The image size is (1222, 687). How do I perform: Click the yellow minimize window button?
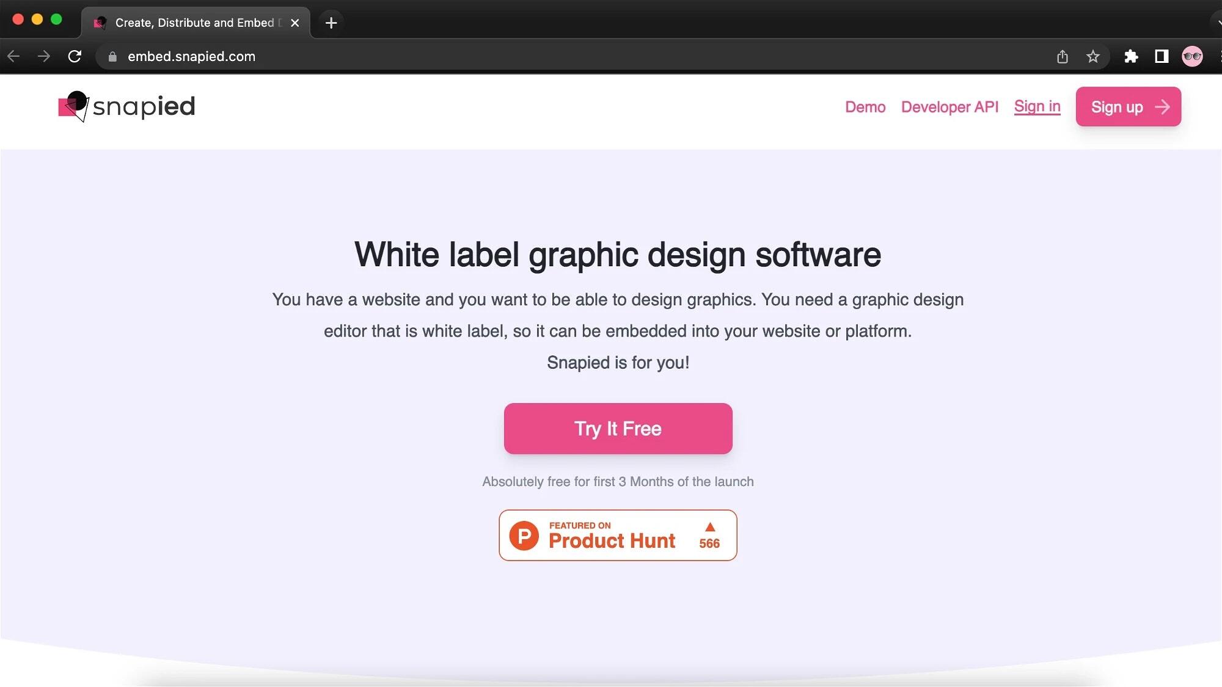37,19
